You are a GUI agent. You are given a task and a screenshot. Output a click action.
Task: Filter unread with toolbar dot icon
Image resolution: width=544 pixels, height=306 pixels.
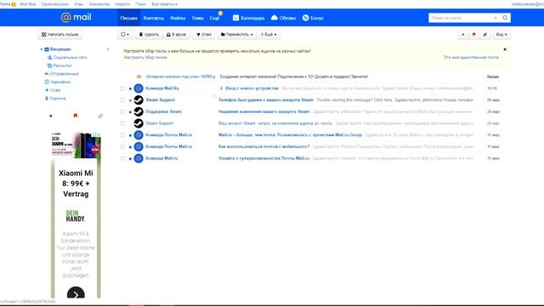[x=462, y=34]
